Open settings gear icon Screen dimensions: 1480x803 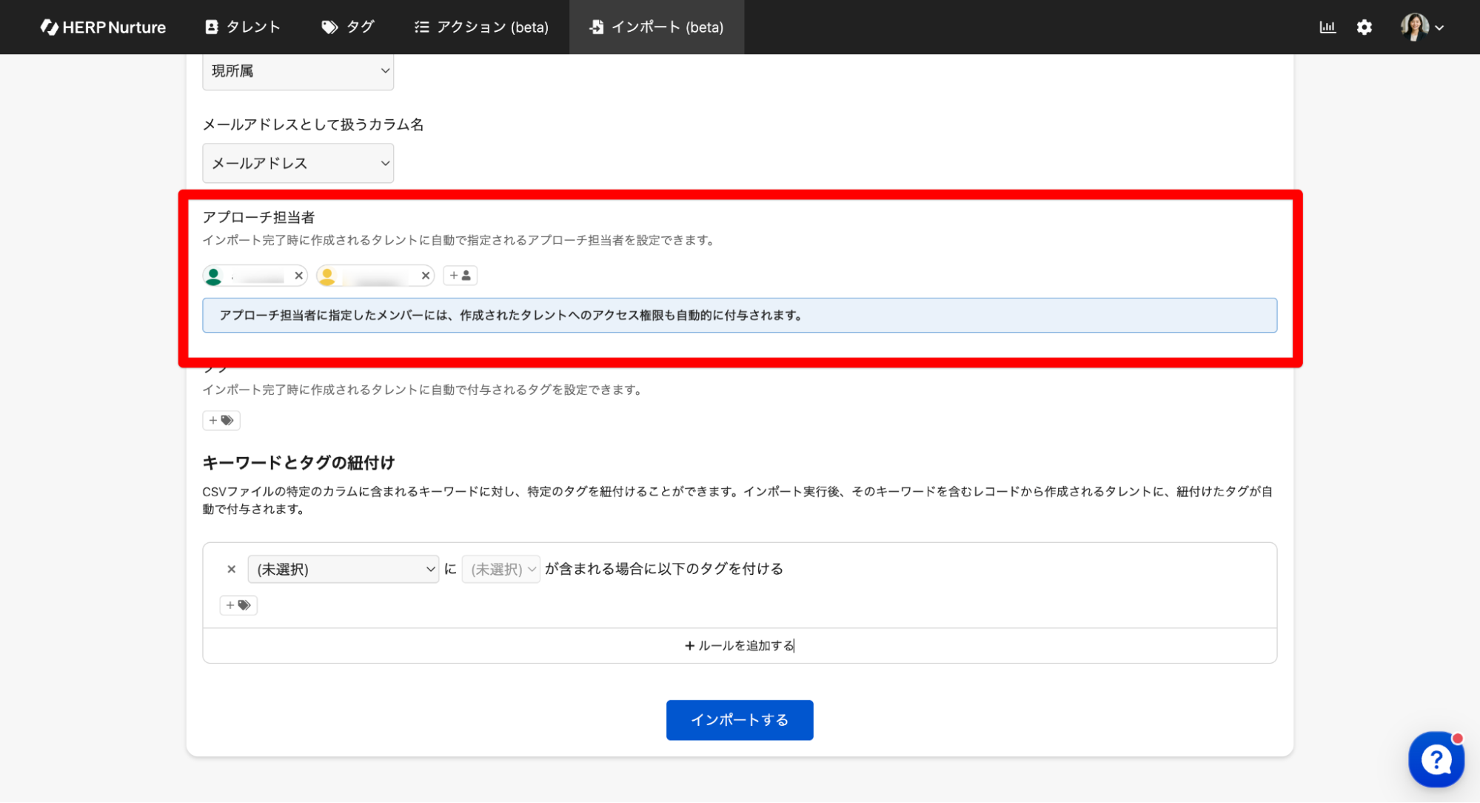click(1364, 27)
